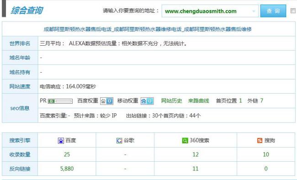
Task: Click the Baidu 收录数量 value 25
Action: click(x=67, y=154)
